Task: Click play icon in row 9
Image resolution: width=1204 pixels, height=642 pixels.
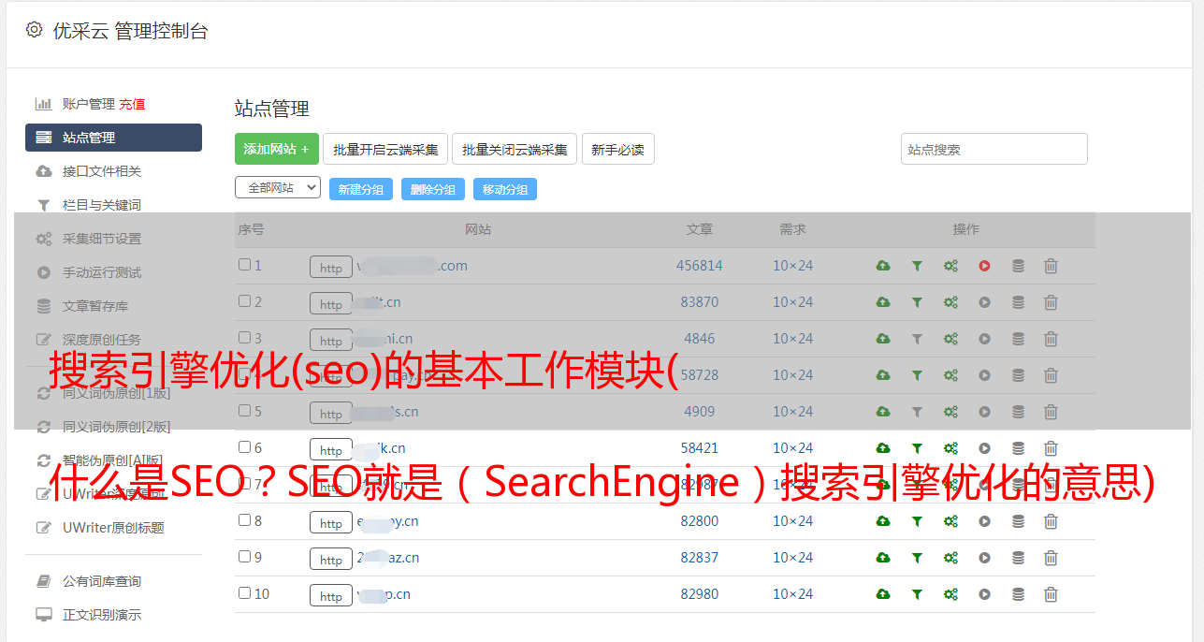Action: click(x=984, y=558)
